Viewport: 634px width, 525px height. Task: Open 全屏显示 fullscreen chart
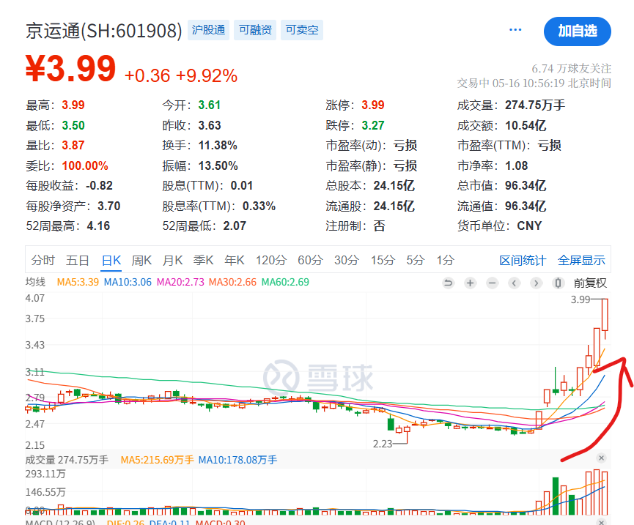tap(581, 261)
